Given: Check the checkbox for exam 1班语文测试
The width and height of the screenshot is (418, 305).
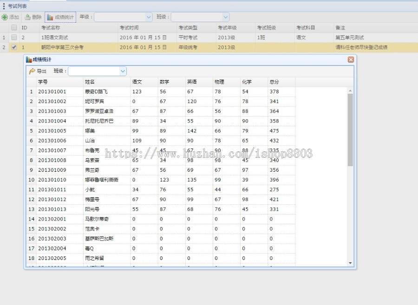Looking at the screenshot, I should click(13, 38).
